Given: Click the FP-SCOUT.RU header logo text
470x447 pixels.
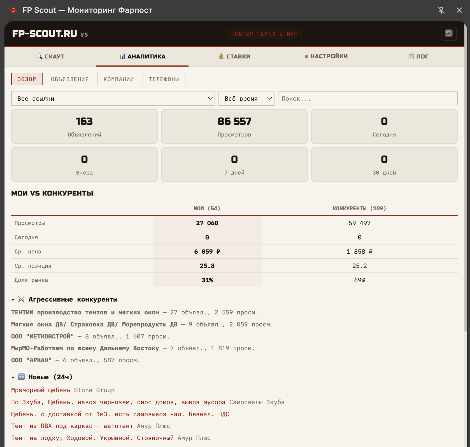Looking at the screenshot, I should pos(45,34).
